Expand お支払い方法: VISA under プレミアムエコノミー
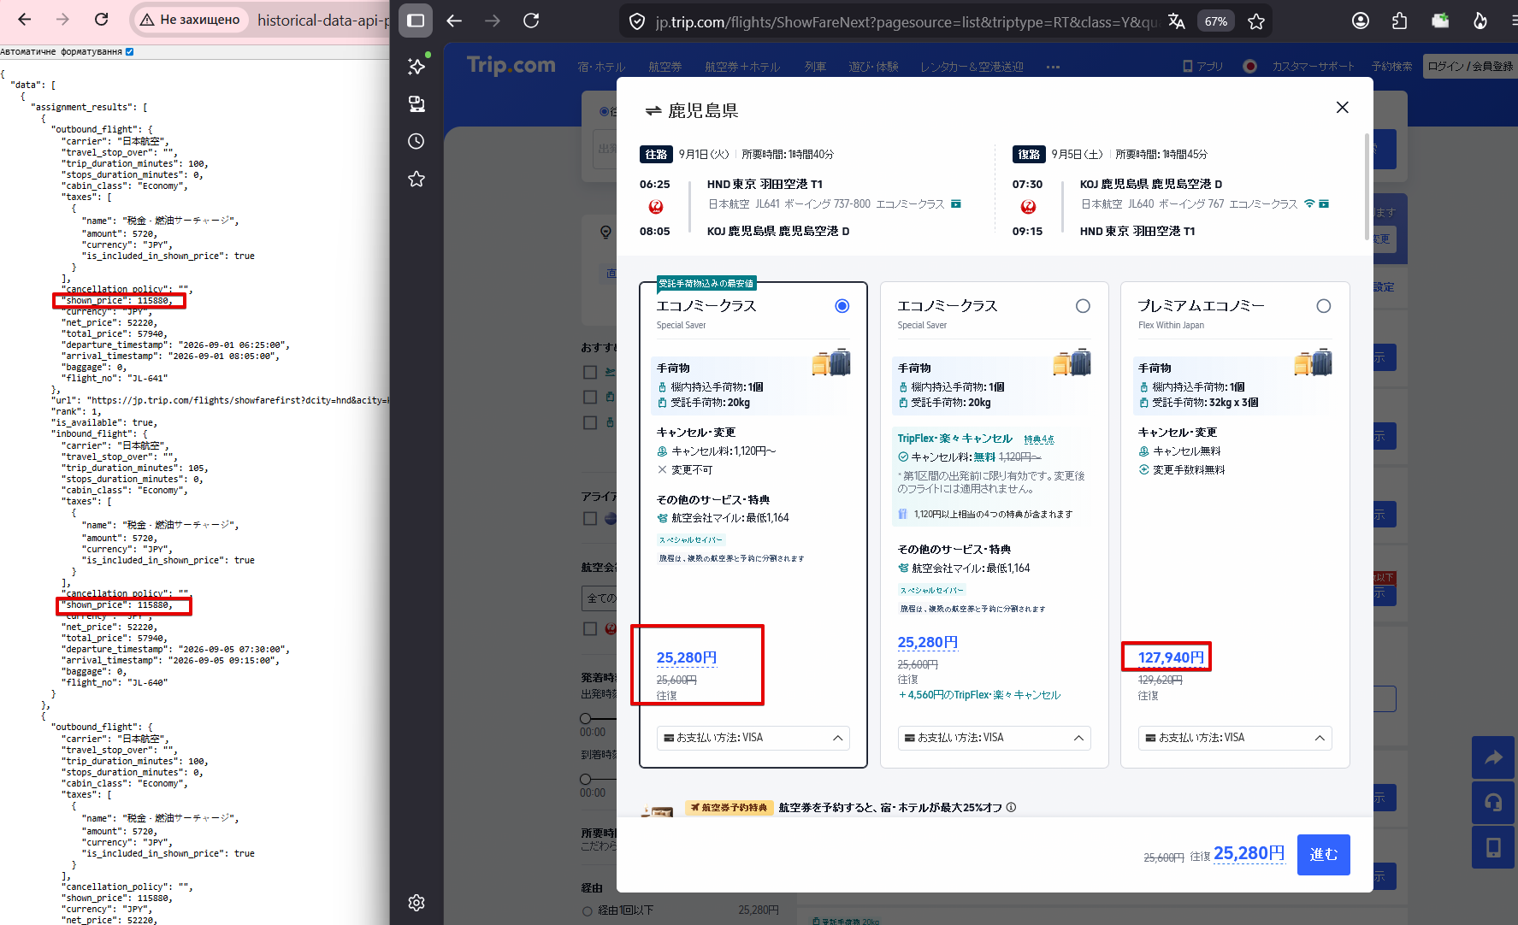The width and height of the screenshot is (1518, 925). pos(1235,738)
